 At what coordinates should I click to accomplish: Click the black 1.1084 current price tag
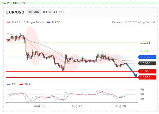click(x=147, y=63)
